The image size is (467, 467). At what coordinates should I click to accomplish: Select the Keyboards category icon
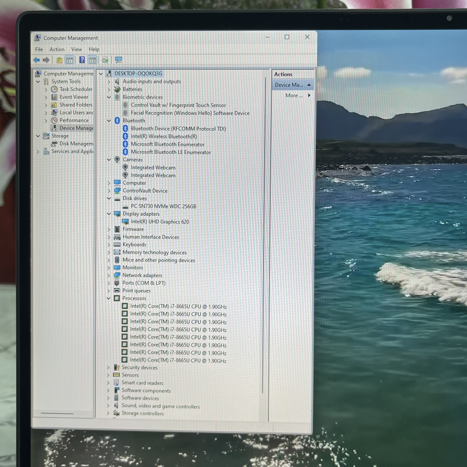117,244
